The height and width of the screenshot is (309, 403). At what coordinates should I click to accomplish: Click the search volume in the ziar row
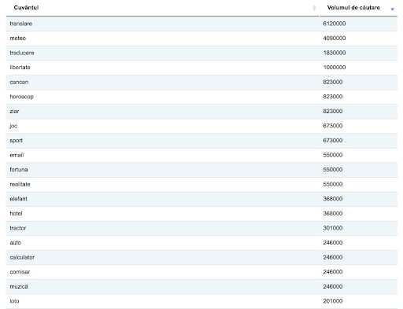tap(333, 111)
